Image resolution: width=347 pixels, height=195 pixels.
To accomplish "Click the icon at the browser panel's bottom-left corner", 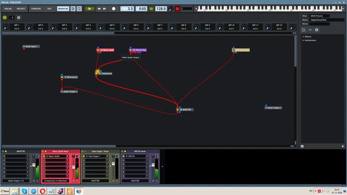I will (x=302, y=146).
